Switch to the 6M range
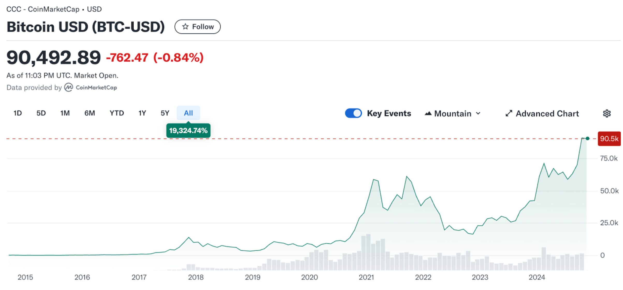 click(x=90, y=113)
